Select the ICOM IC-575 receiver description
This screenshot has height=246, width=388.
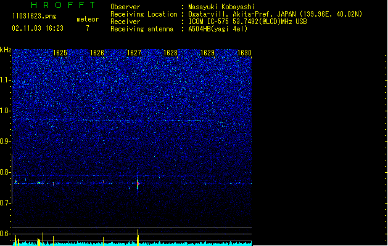[247, 22]
